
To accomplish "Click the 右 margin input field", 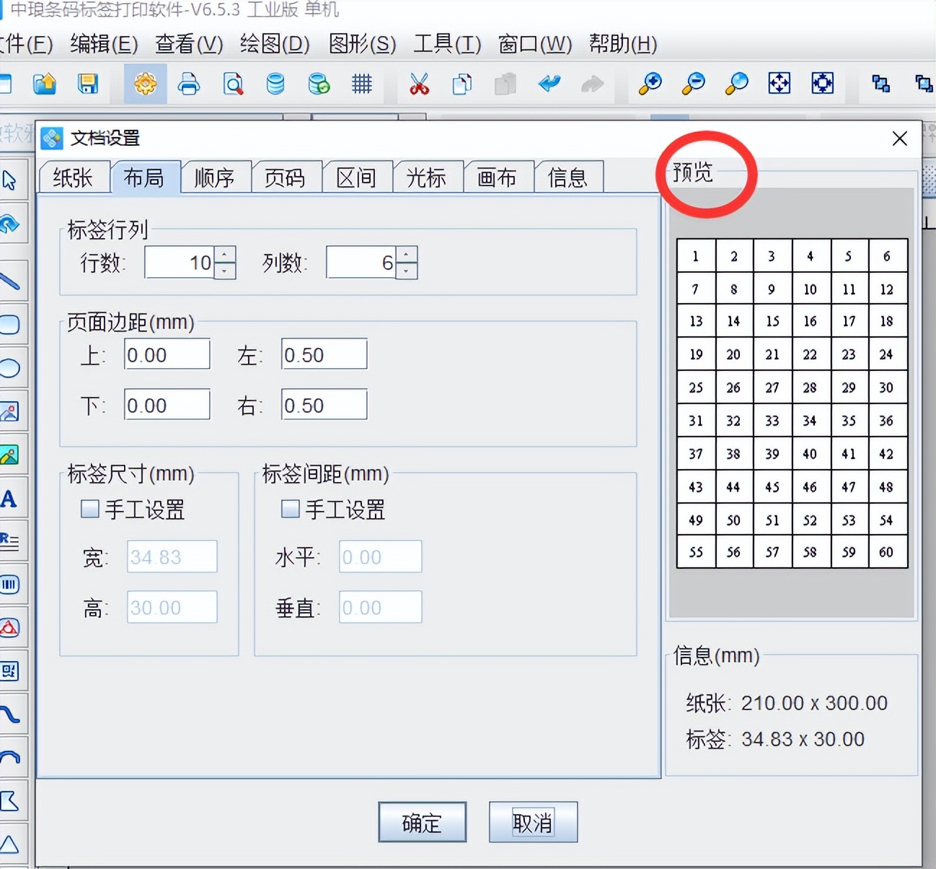I will (324, 405).
